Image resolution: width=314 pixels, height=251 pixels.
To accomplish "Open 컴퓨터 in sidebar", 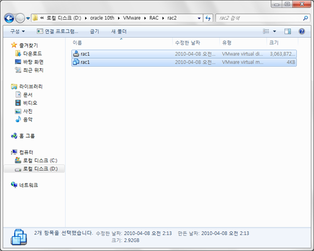I will [26, 152].
